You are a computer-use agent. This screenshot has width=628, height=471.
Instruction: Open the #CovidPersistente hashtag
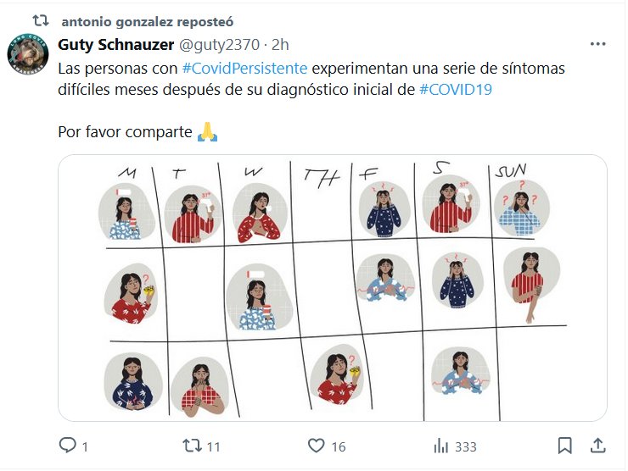pyautogui.click(x=245, y=68)
